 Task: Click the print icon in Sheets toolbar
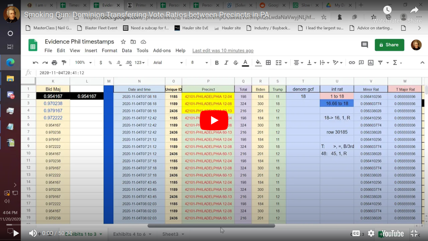(54, 63)
